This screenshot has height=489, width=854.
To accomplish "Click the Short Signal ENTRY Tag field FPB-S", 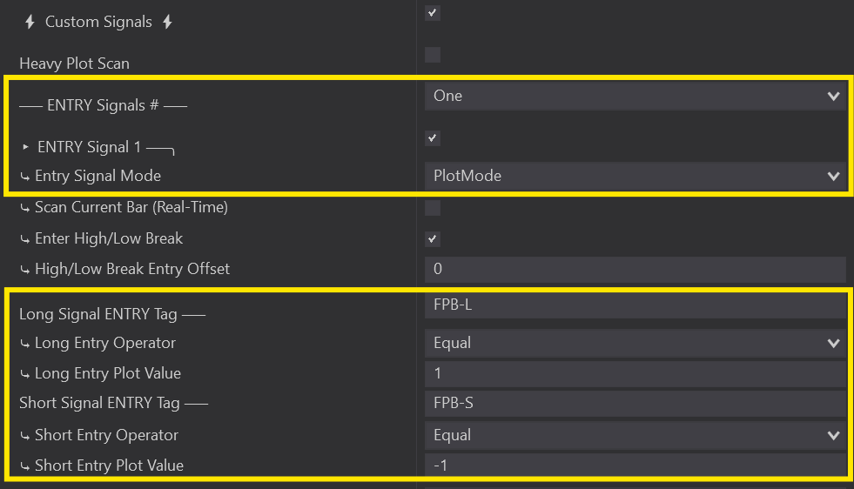I will (x=635, y=404).
